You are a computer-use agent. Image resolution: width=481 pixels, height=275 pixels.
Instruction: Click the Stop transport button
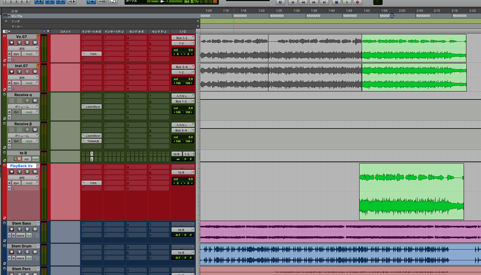tap(336, 2)
